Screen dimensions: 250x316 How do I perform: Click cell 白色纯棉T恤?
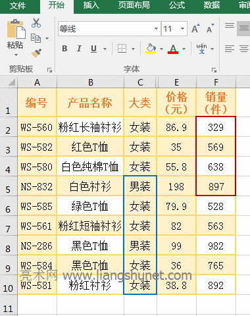point(90,167)
